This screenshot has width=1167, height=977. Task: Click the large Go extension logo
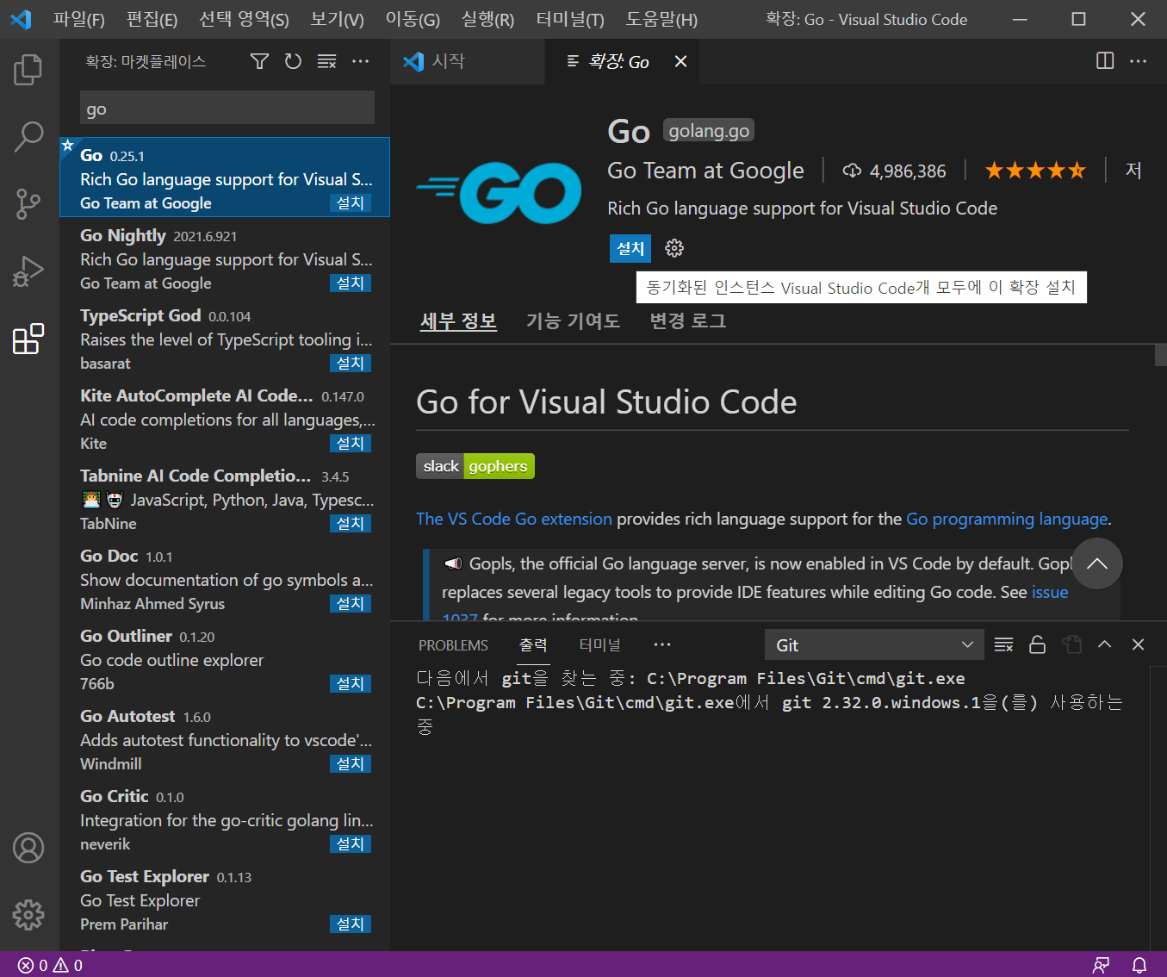point(500,192)
